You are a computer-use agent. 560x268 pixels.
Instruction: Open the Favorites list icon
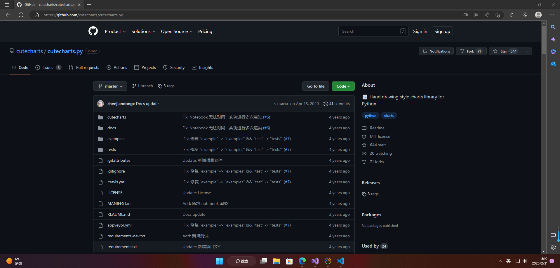(x=512, y=15)
